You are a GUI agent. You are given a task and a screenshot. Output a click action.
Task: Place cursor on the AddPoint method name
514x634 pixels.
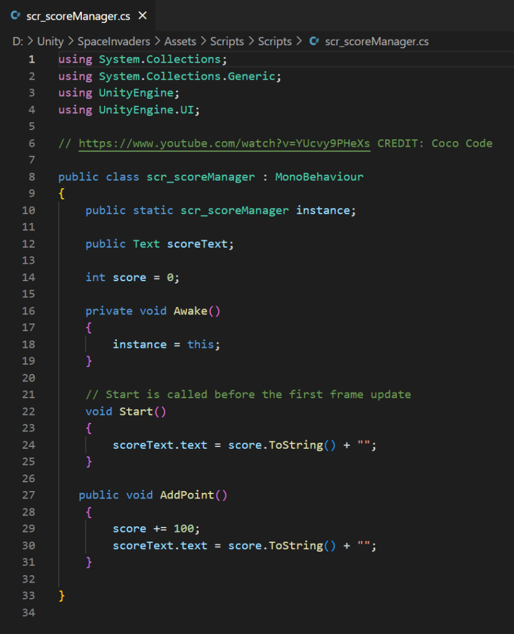[187, 495]
